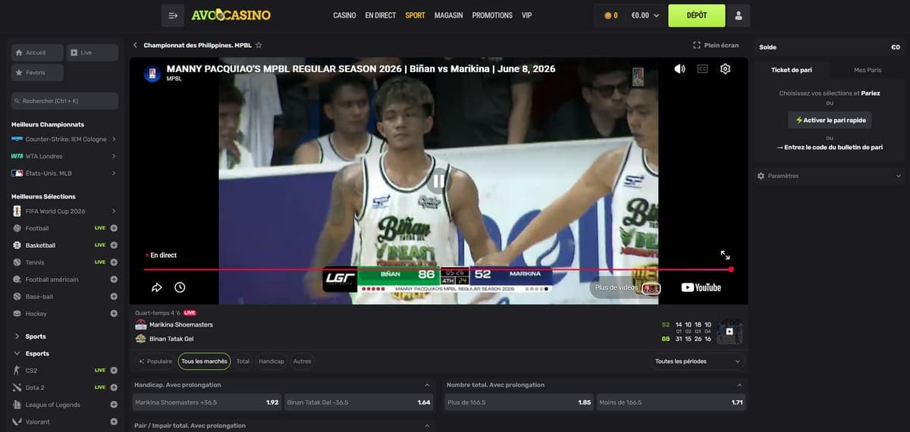The width and height of the screenshot is (910, 432).
Task: Add MPBL championship to favorites star
Action: coord(259,45)
